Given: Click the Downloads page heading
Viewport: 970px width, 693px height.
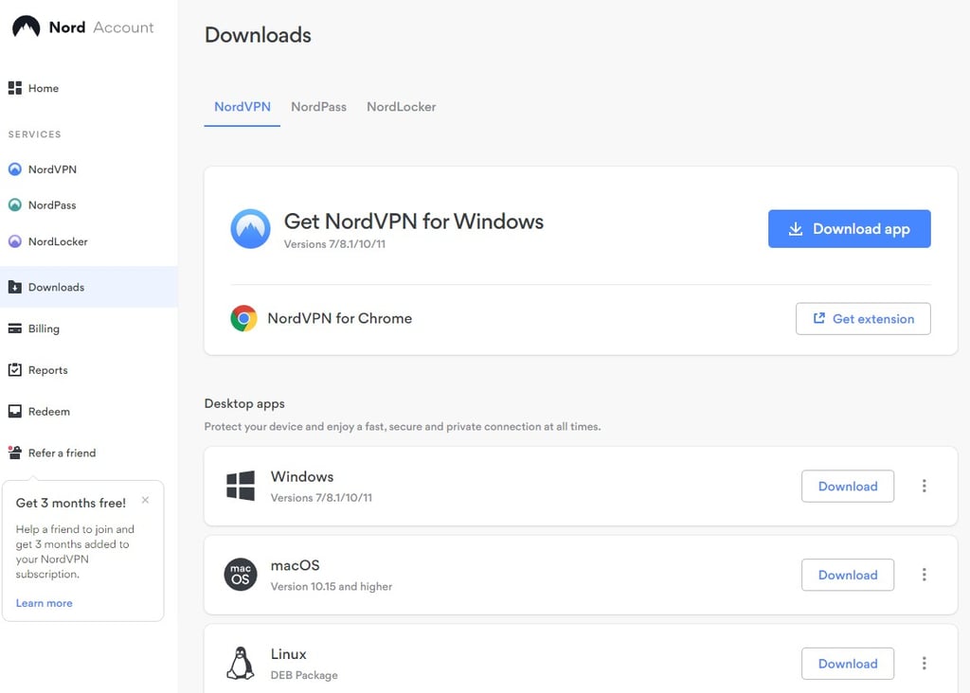Looking at the screenshot, I should (x=258, y=35).
